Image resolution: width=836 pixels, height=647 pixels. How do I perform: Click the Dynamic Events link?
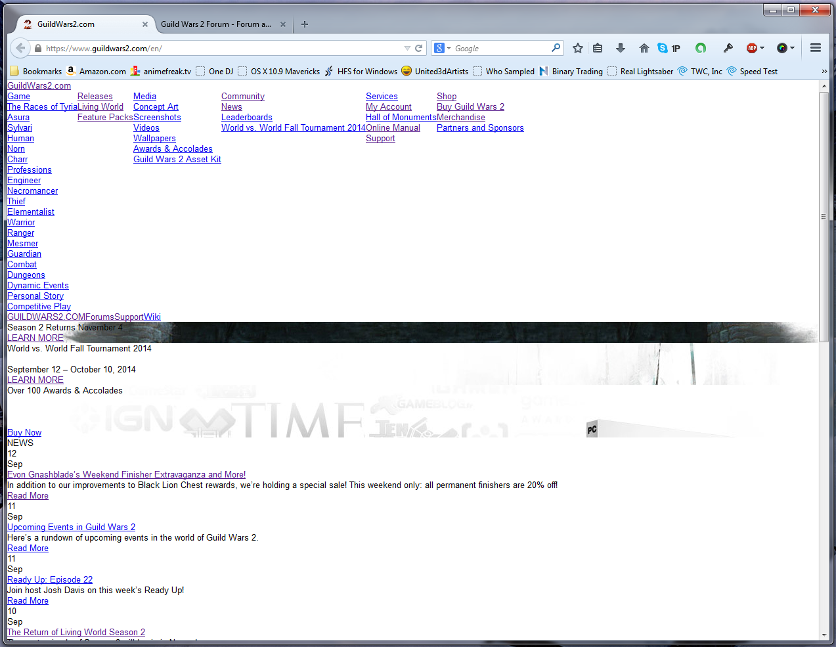(38, 286)
